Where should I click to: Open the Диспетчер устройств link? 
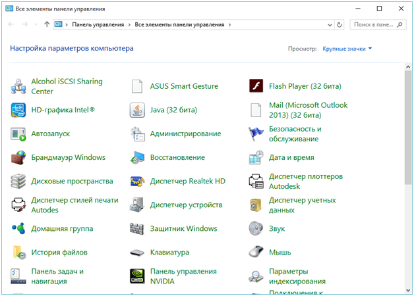(186, 205)
